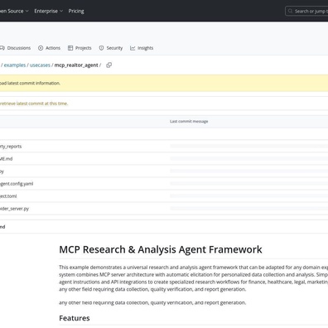Open the Security tab
Screen dimensions: 328x328
pyautogui.click(x=111, y=48)
